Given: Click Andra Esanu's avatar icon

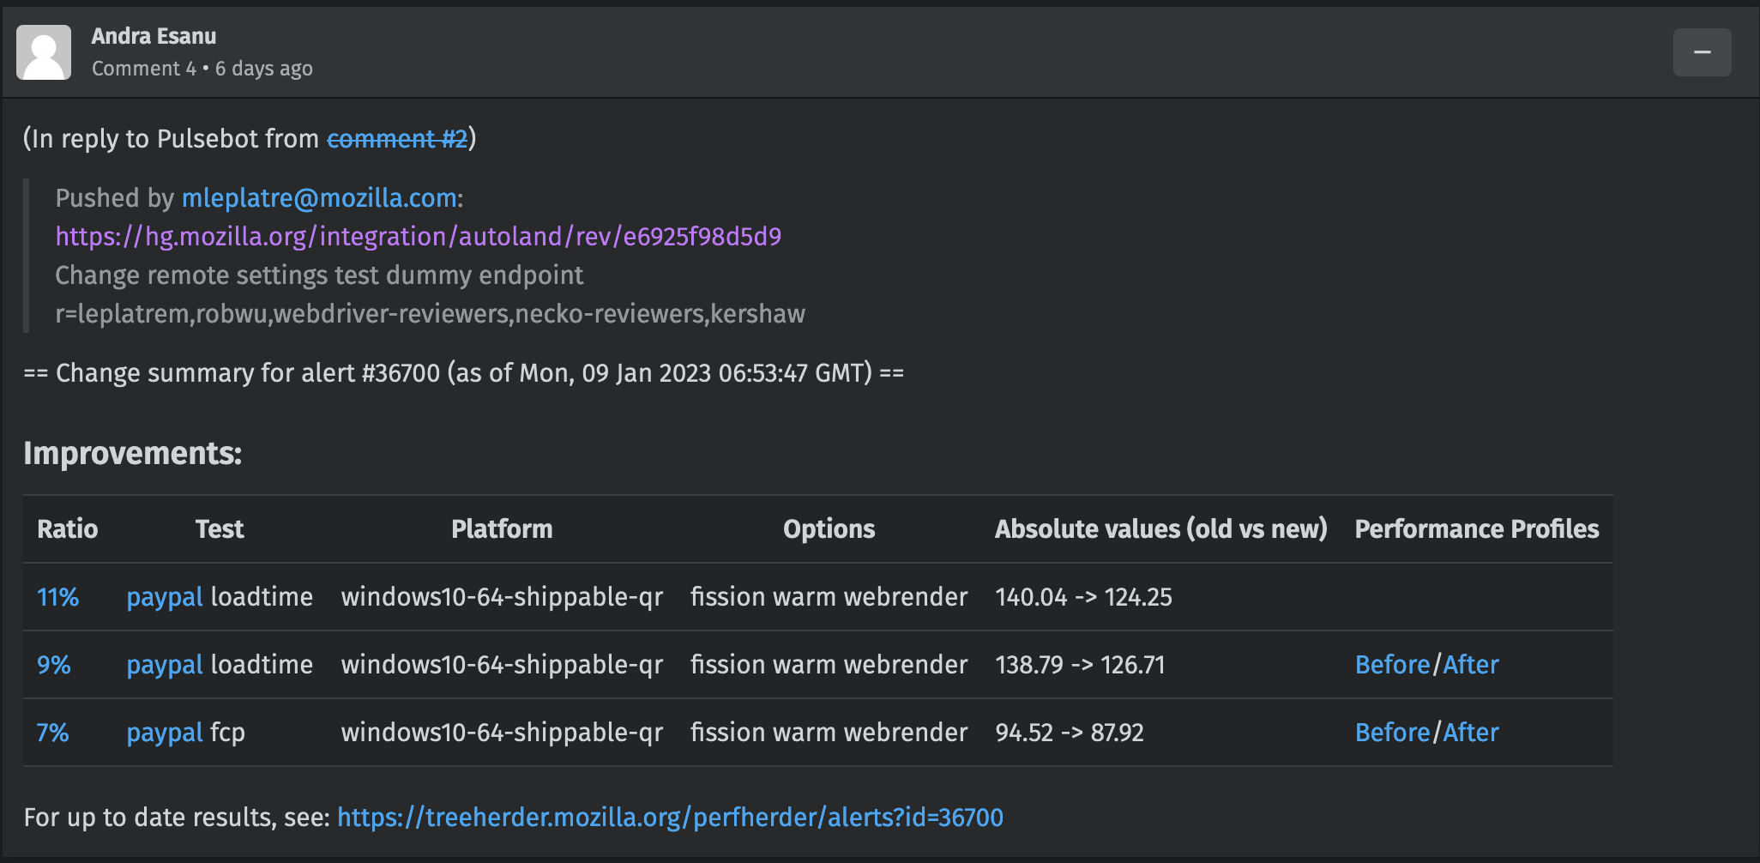Looking at the screenshot, I should click(x=44, y=52).
